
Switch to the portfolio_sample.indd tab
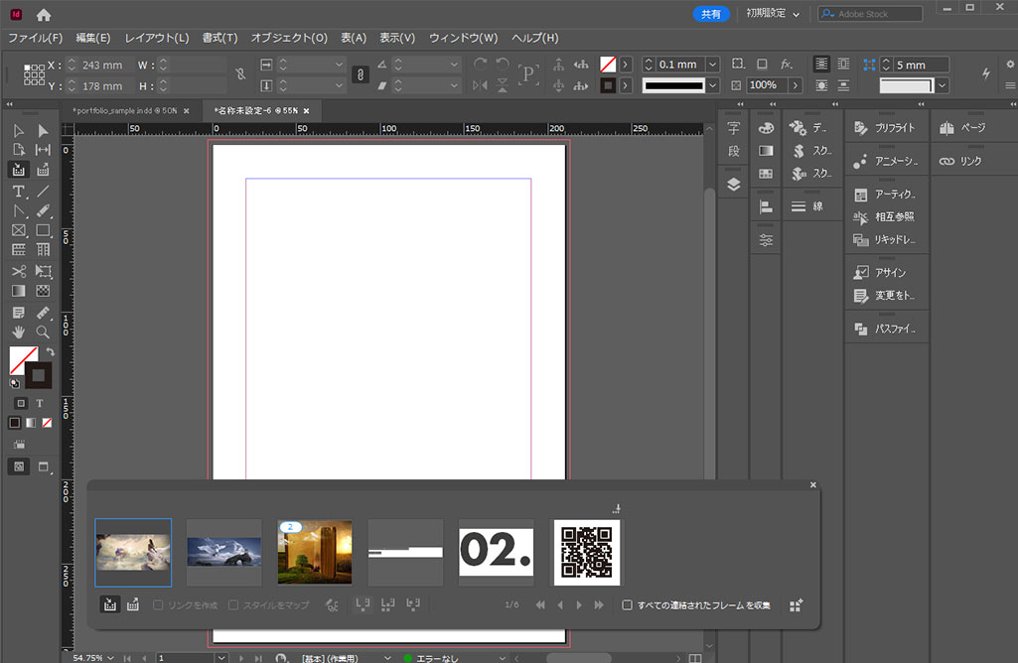tap(124, 110)
